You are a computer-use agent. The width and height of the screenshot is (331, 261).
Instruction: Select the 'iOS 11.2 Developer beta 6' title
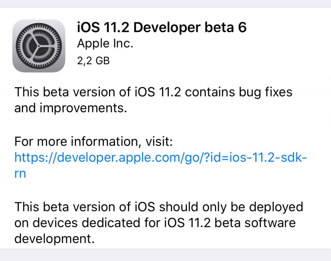pyautogui.click(x=161, y=28)
